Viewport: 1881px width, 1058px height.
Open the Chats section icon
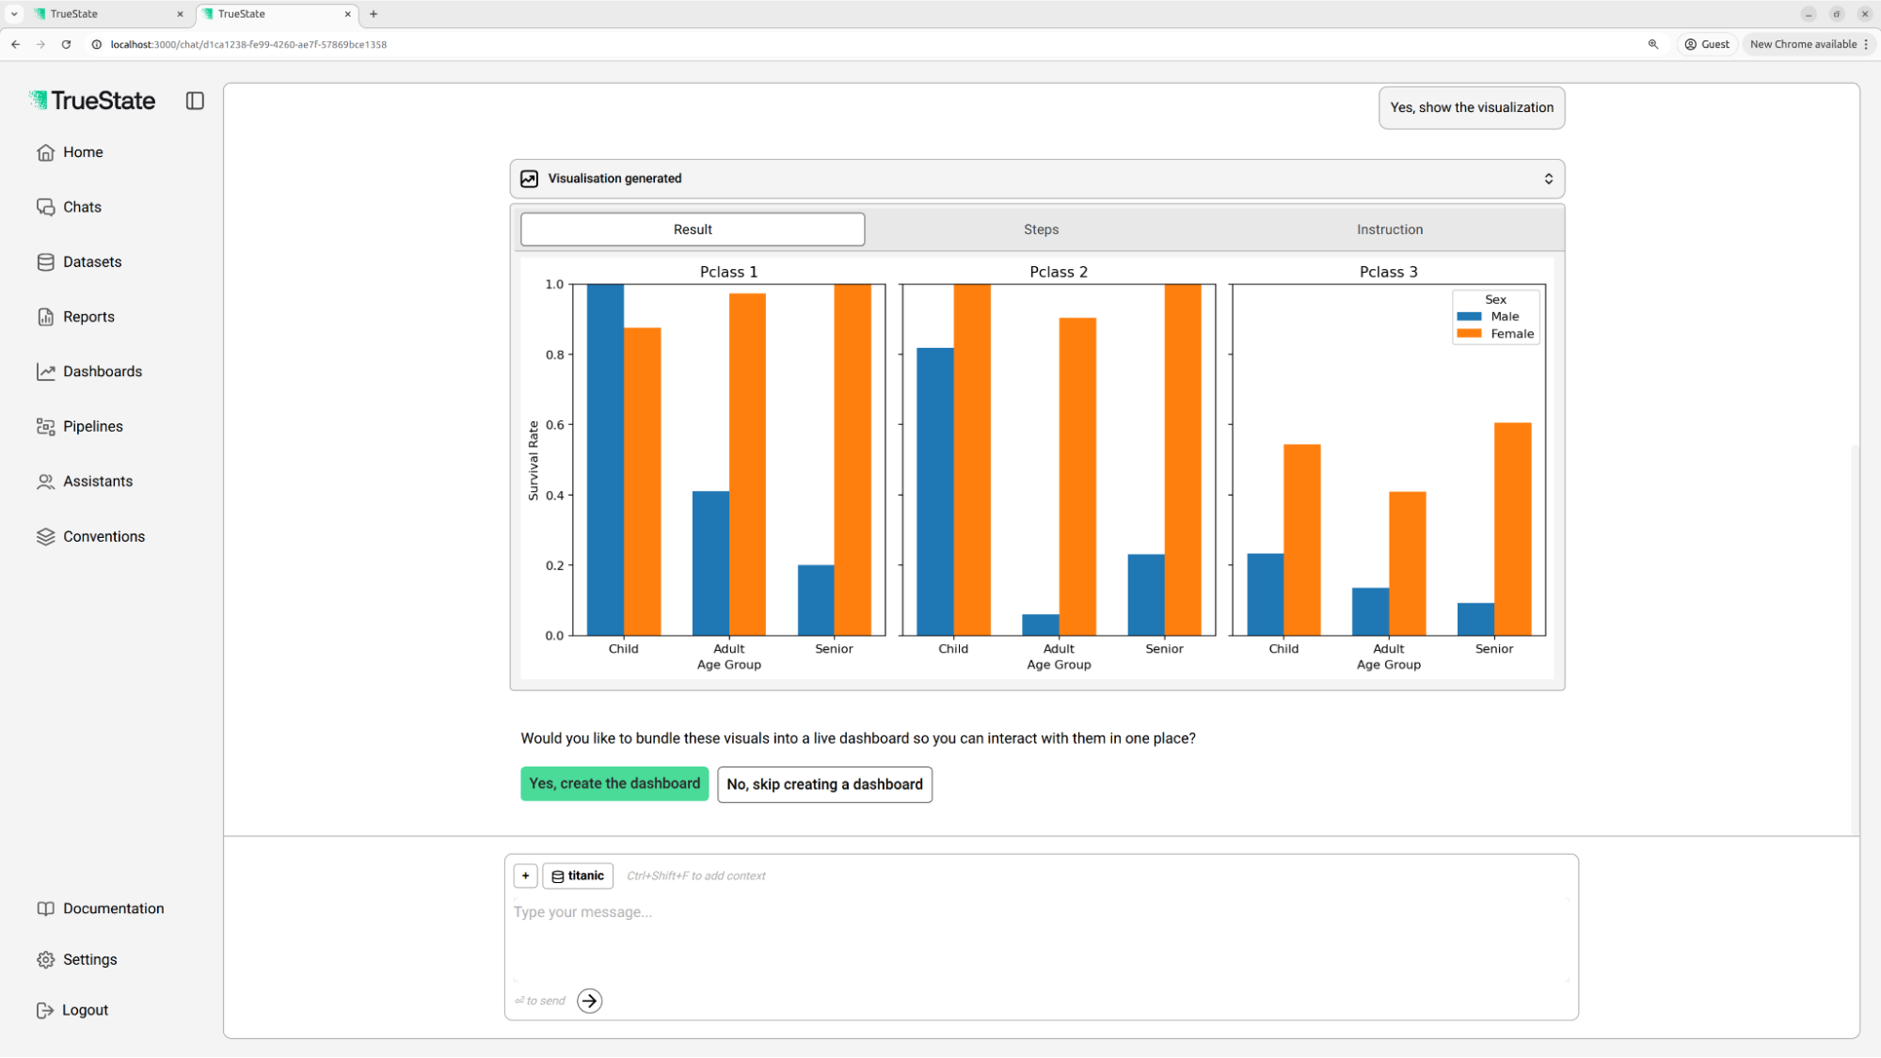(45, 207)
